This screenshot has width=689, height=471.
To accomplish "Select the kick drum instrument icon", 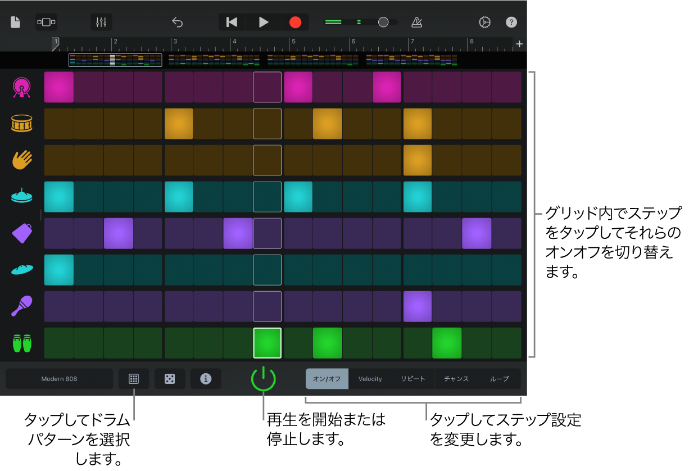I will (21, 87).
